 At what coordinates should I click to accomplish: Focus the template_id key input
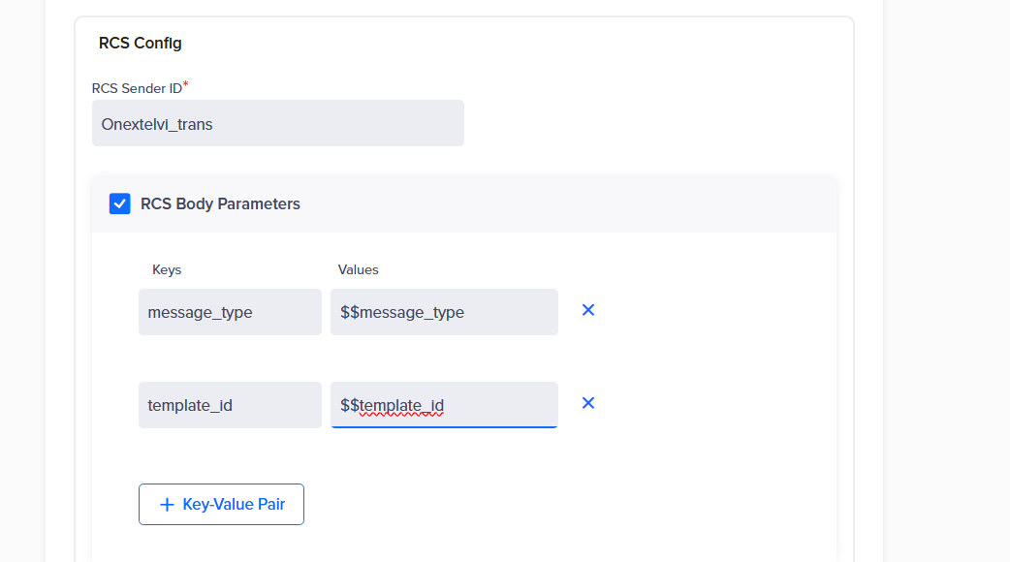click(230, 405)
